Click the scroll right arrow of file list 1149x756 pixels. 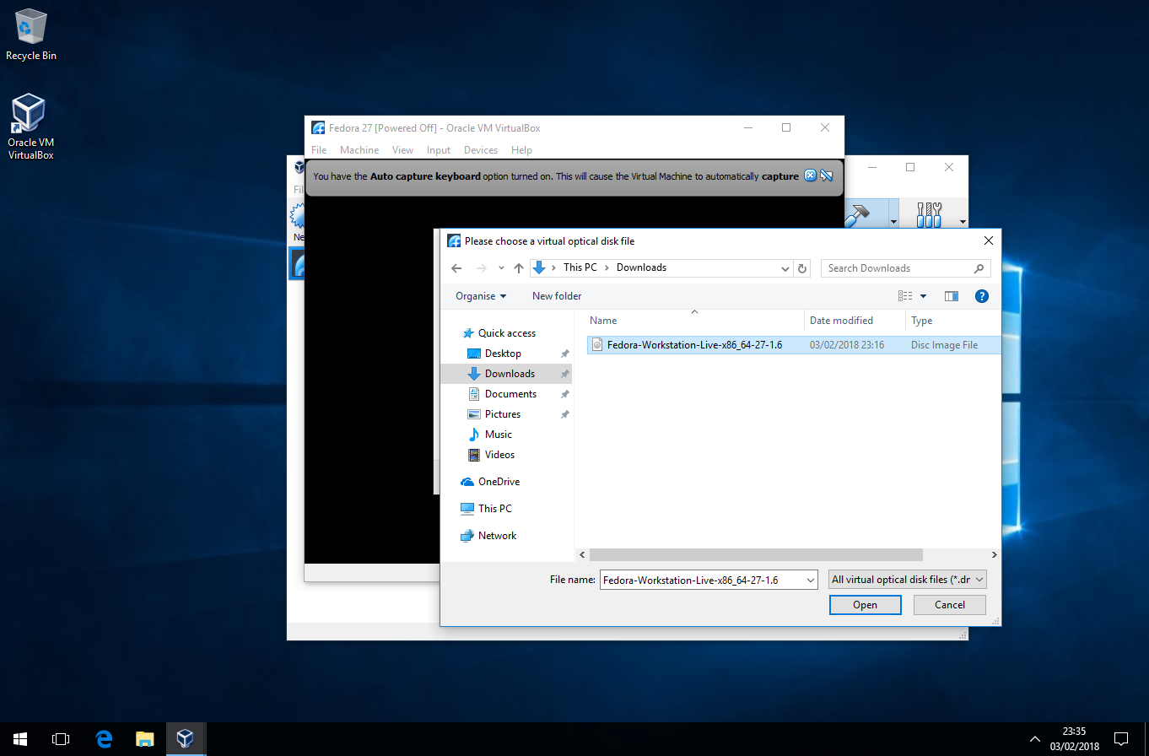pyautogui.click(x=995, y=555)
